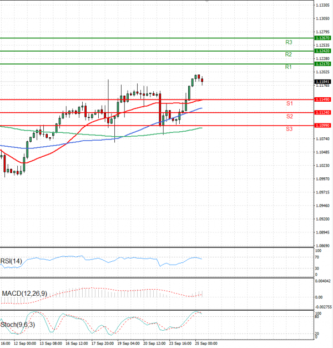Select the 1.12420 green price tag
The image size is (333, 348).
click(322, 51)
